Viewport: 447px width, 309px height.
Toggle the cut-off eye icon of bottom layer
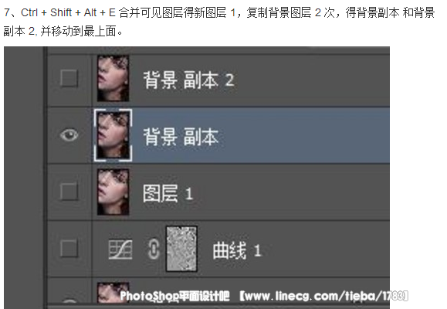pos(69,301)
